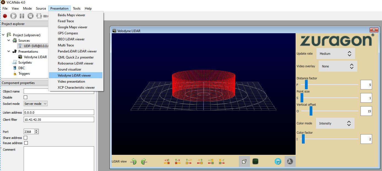Viewport: 382px width, 171px height.
Task: Open the Source menu
Action: point(41,9)
